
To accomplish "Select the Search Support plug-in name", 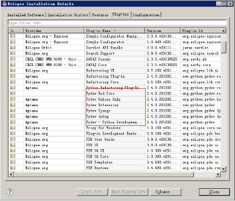I will 100,53.
